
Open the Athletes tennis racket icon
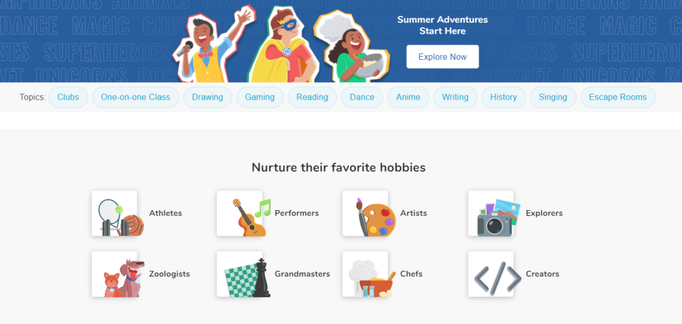117,213
